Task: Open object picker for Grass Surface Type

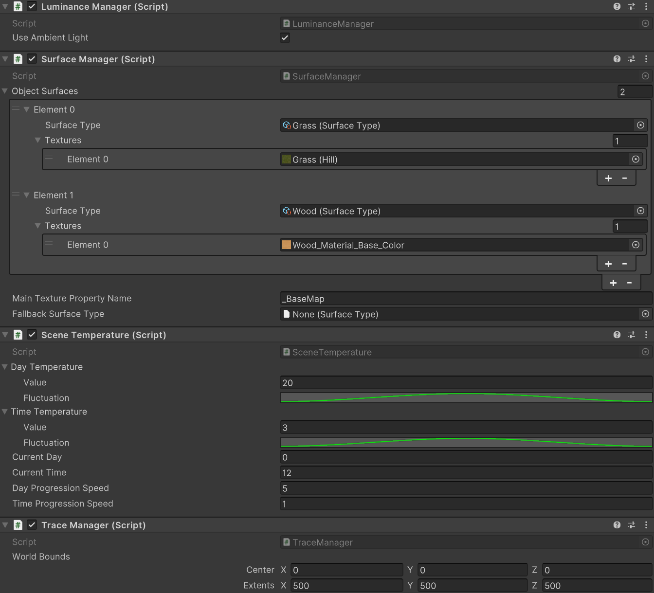Action: point(640,126)
